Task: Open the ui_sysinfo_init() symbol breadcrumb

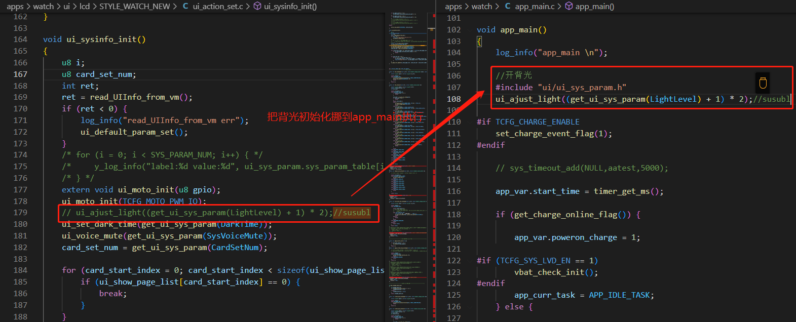Action: tap(290, 6)
